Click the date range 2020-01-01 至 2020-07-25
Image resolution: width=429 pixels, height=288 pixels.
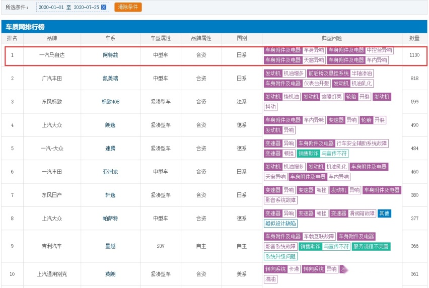coord(68,8)
